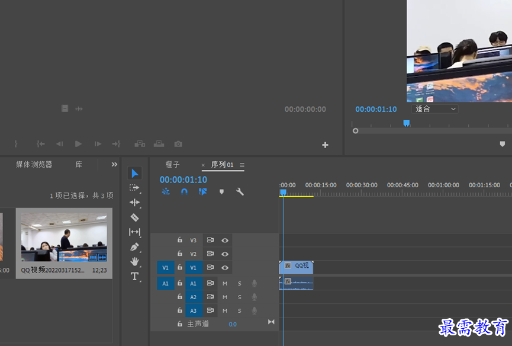Mute the A2 audio track
512x346 pixels.
tap(225, 297)
